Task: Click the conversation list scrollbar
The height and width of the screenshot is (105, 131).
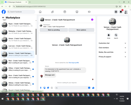Action: pos(36,42)
